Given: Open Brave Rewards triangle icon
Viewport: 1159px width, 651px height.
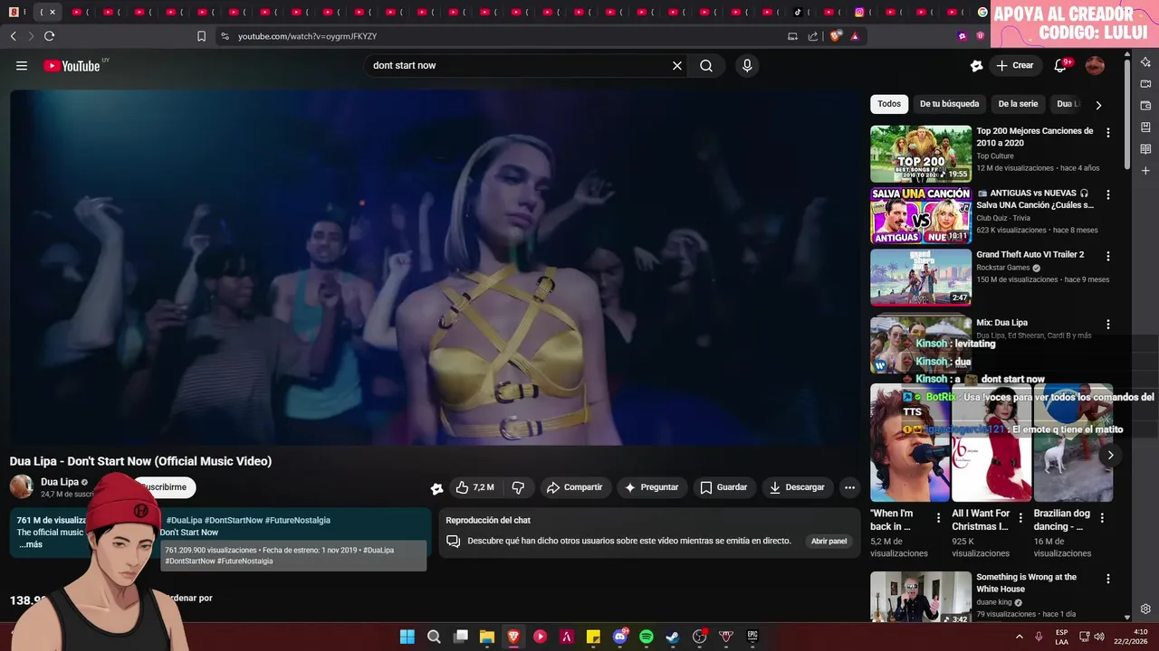Looking at the screenshot, I should tap(855, 36).
